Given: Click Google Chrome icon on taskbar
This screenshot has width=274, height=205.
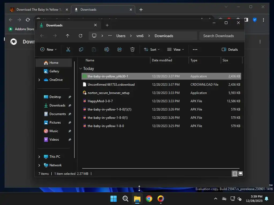Looking at the screenshot, I should tap(149, 199).
